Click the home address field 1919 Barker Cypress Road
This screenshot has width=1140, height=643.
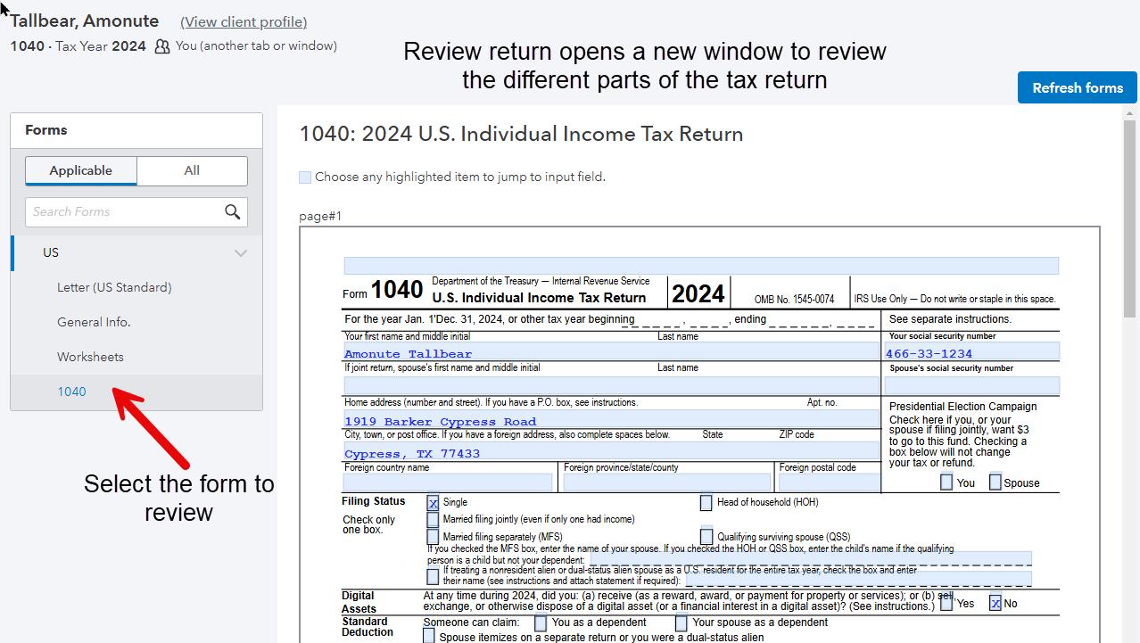[611, 419]
